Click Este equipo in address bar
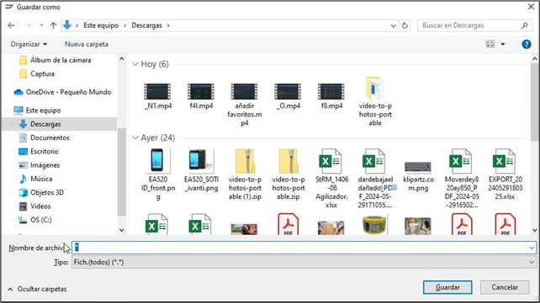The width and height of the screenshot is (540, 303). coord(101,25)
